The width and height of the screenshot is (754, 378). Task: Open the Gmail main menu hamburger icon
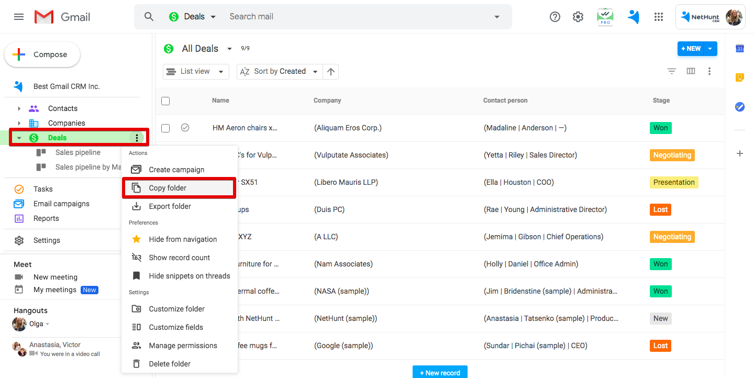tap(19, 17)
